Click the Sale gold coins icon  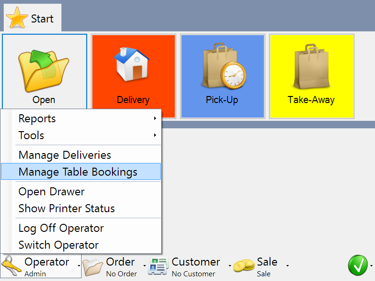pyautogui.click(x=244, y=267)
